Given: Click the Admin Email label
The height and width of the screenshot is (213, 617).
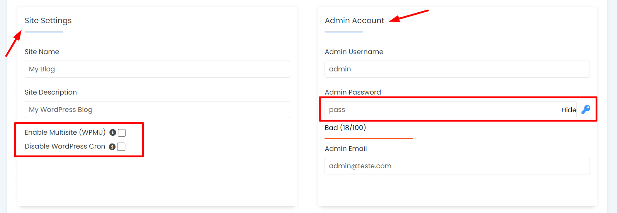Looking at the screenshot, I should click(346, 149).
